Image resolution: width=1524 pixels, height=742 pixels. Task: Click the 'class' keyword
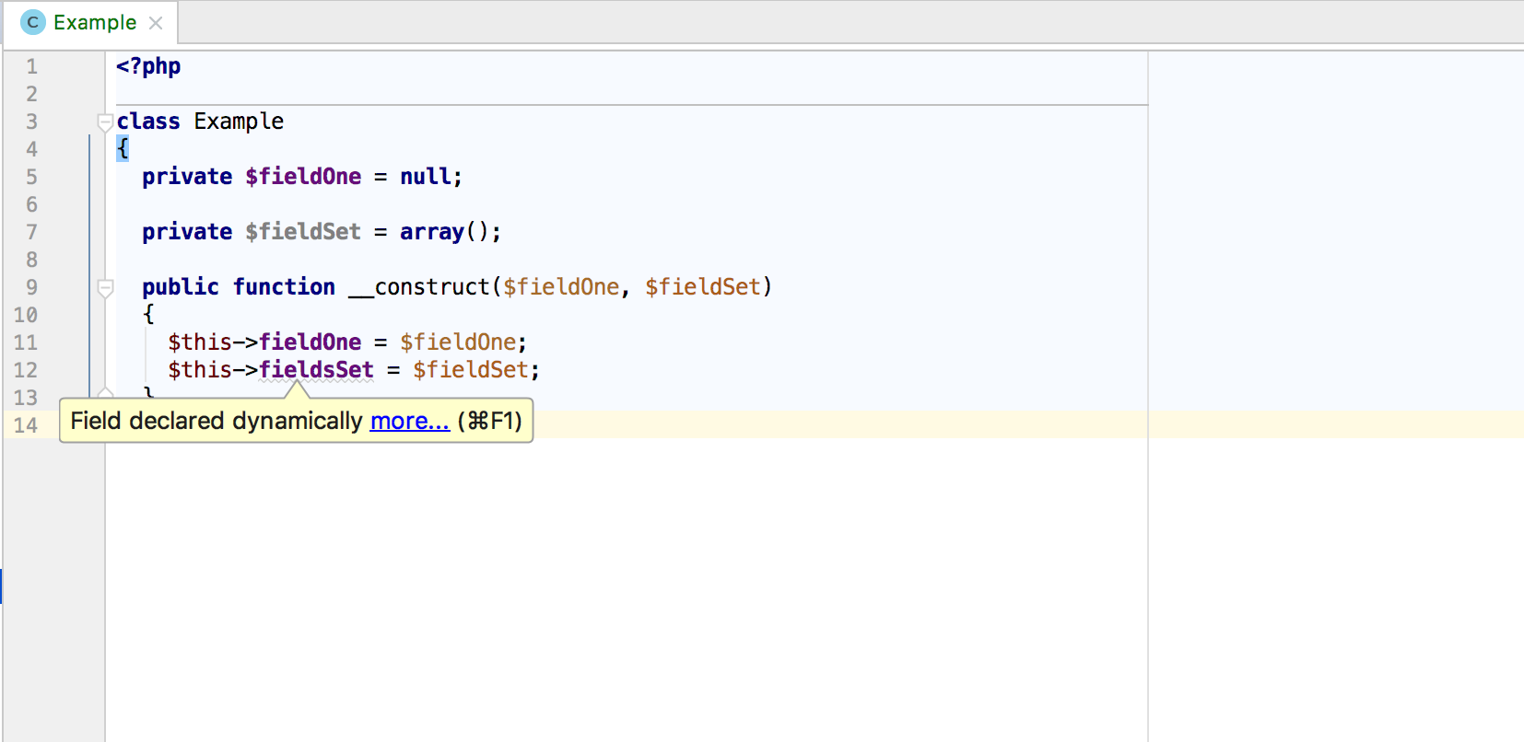pyautogui.click(x=148, y=122)
